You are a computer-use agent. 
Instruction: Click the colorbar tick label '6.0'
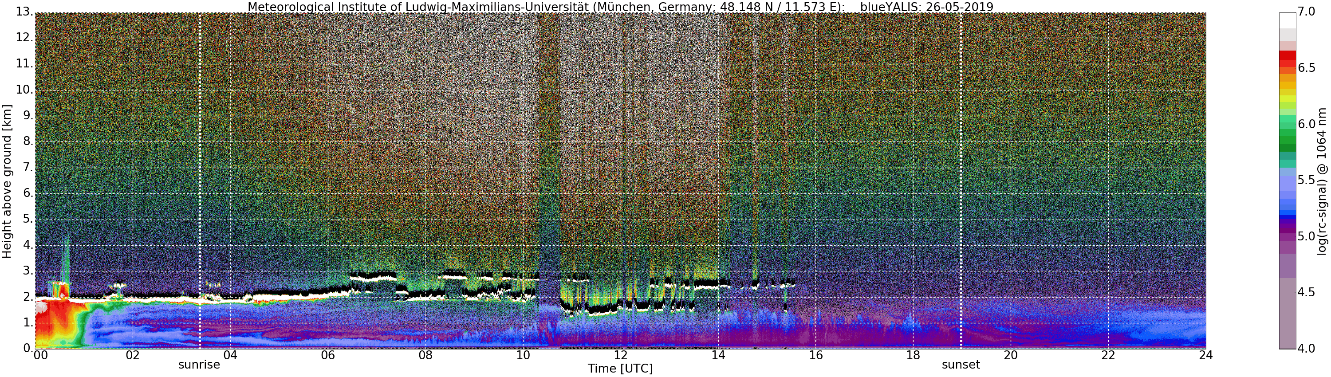pyautogui.click(x=1307, y=124)
